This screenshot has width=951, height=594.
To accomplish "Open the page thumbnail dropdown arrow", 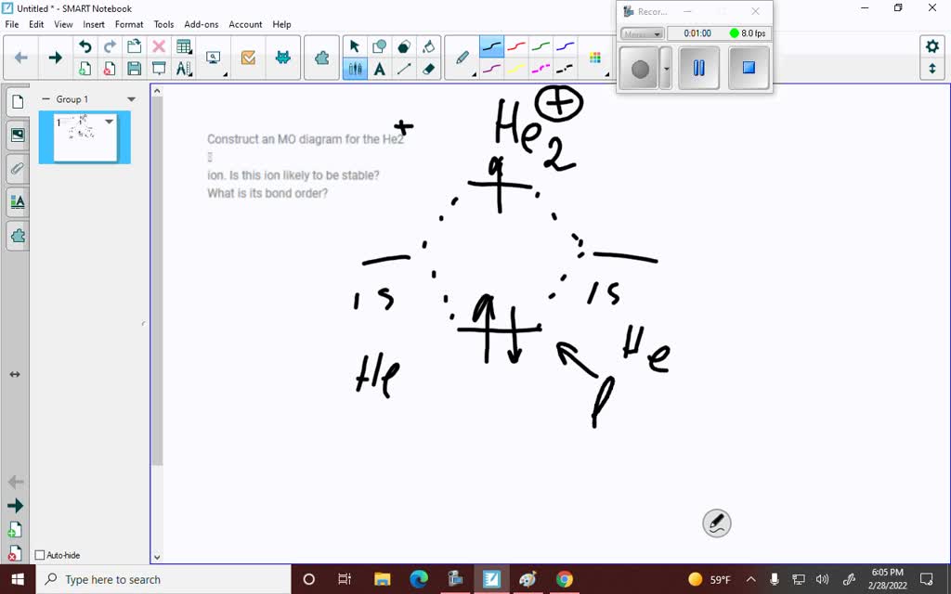I will [x=109, y=121].
